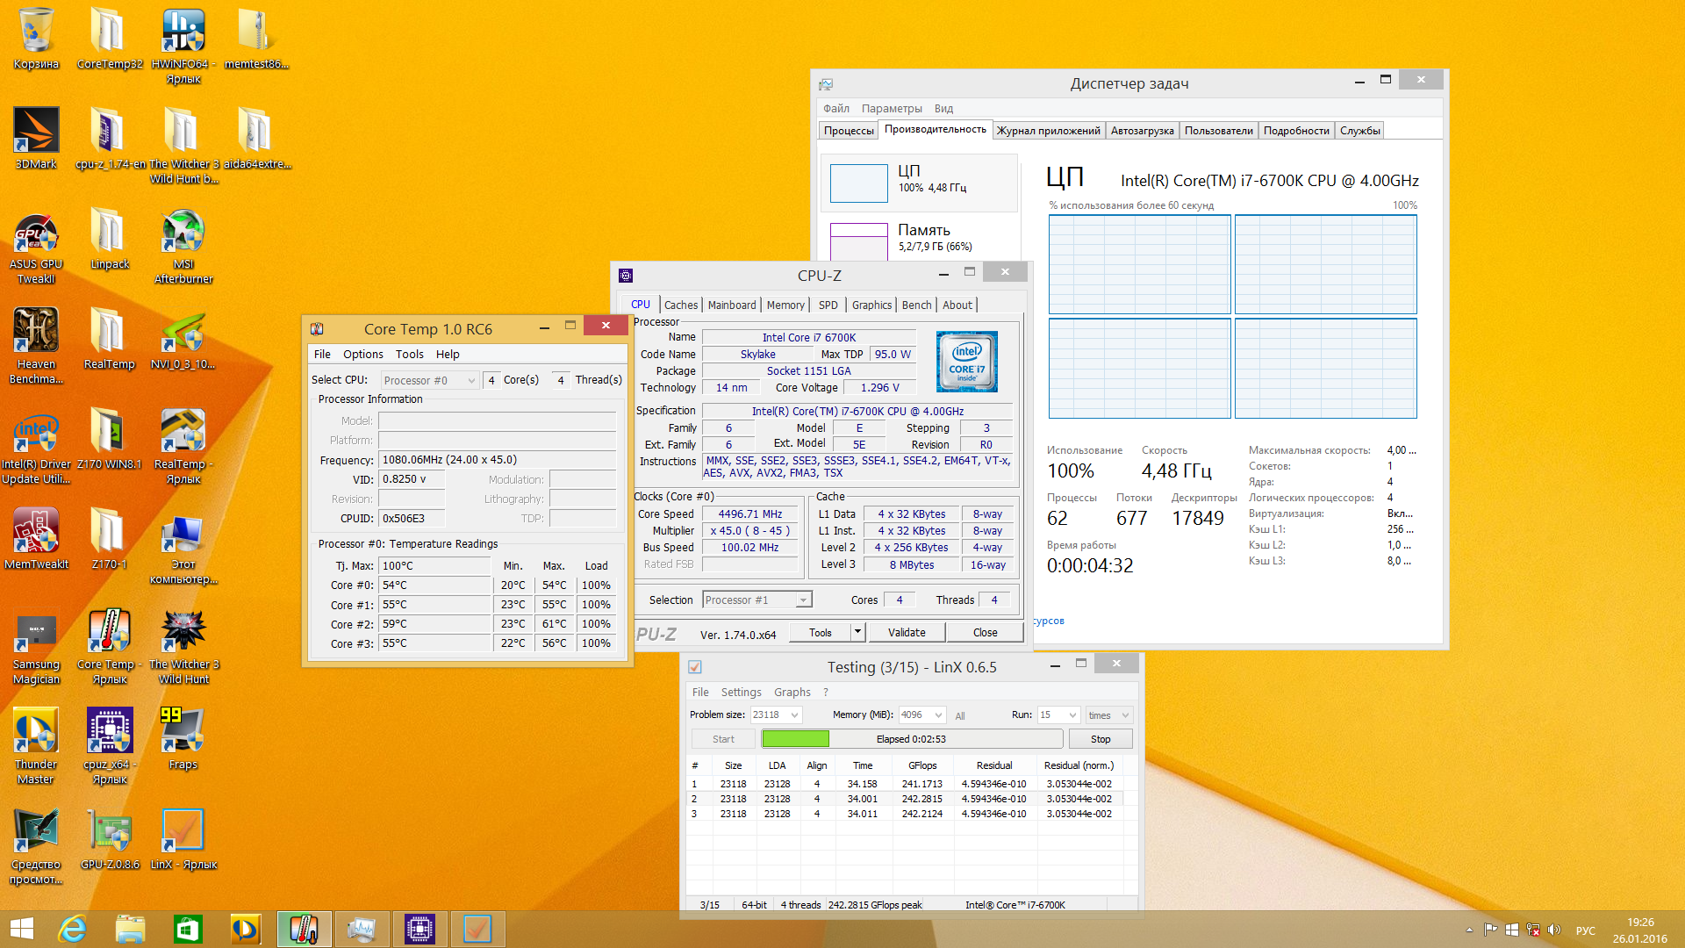Open Fraps desktop shortcut

(183, 732)
